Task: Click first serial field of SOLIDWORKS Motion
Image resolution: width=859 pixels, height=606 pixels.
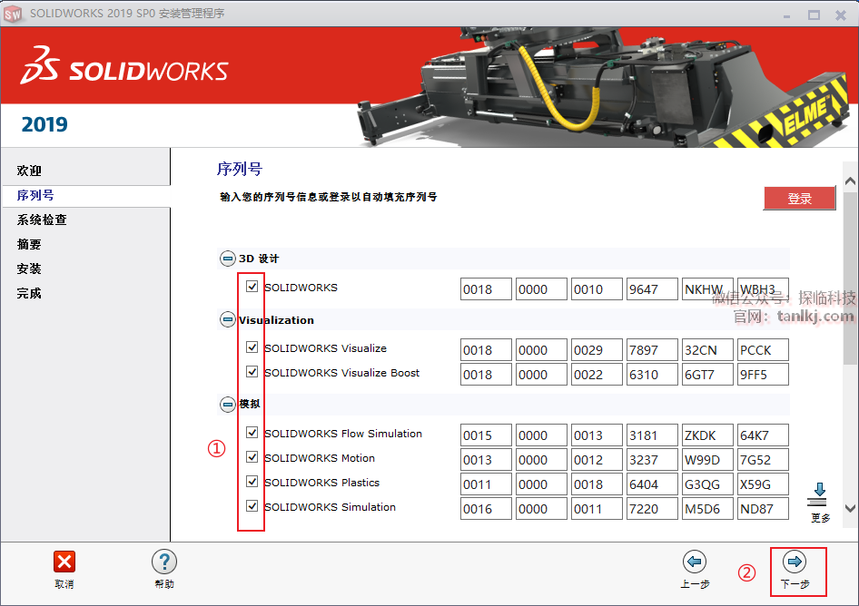Action: pos(486,459)
